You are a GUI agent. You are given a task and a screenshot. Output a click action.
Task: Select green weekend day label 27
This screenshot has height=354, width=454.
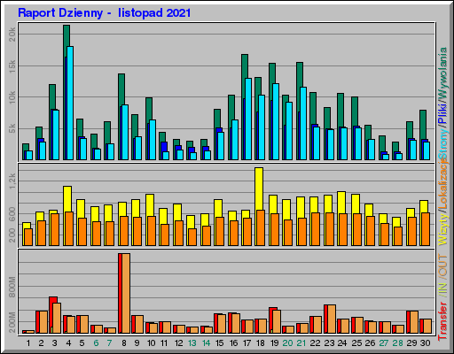(x=384, y=343)
